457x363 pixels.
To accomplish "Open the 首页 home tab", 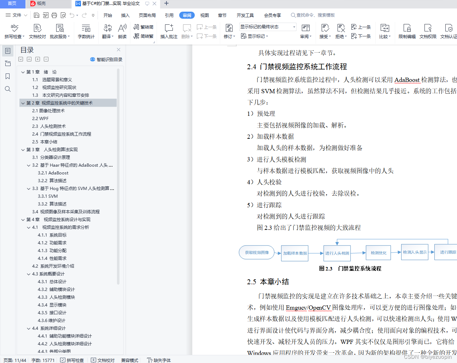I will click(x=12, y=4).
